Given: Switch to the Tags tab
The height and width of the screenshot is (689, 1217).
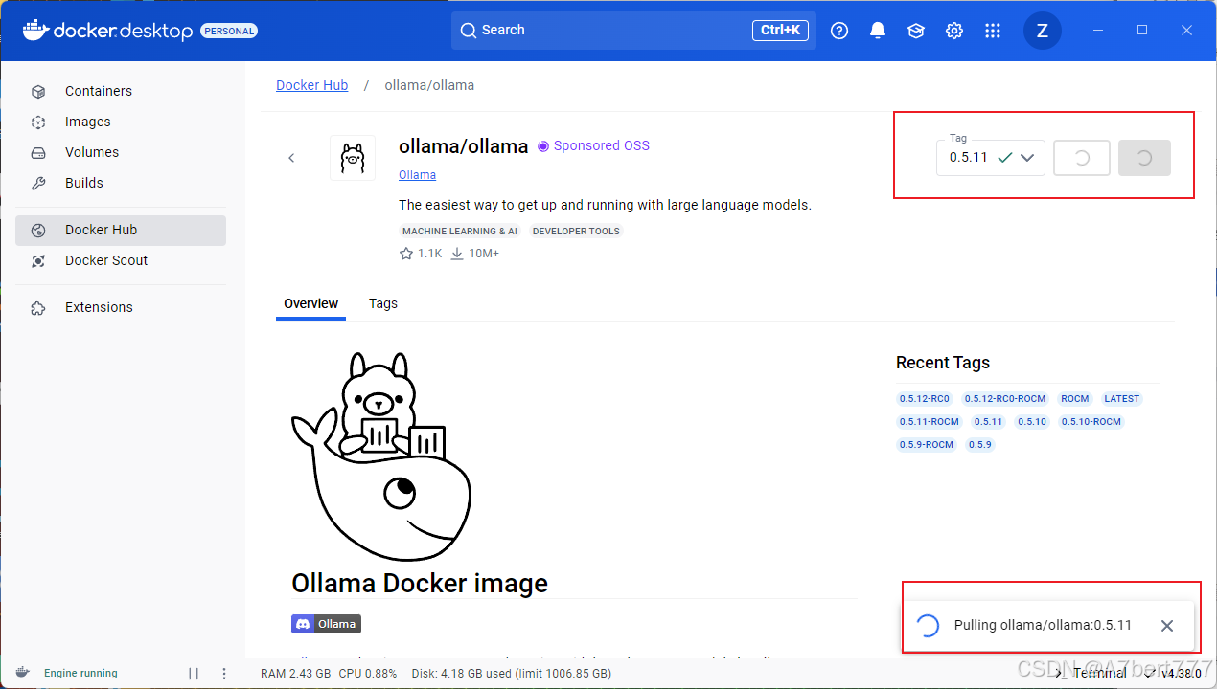Looking at the screenshot, I should (x=383, y=303).
